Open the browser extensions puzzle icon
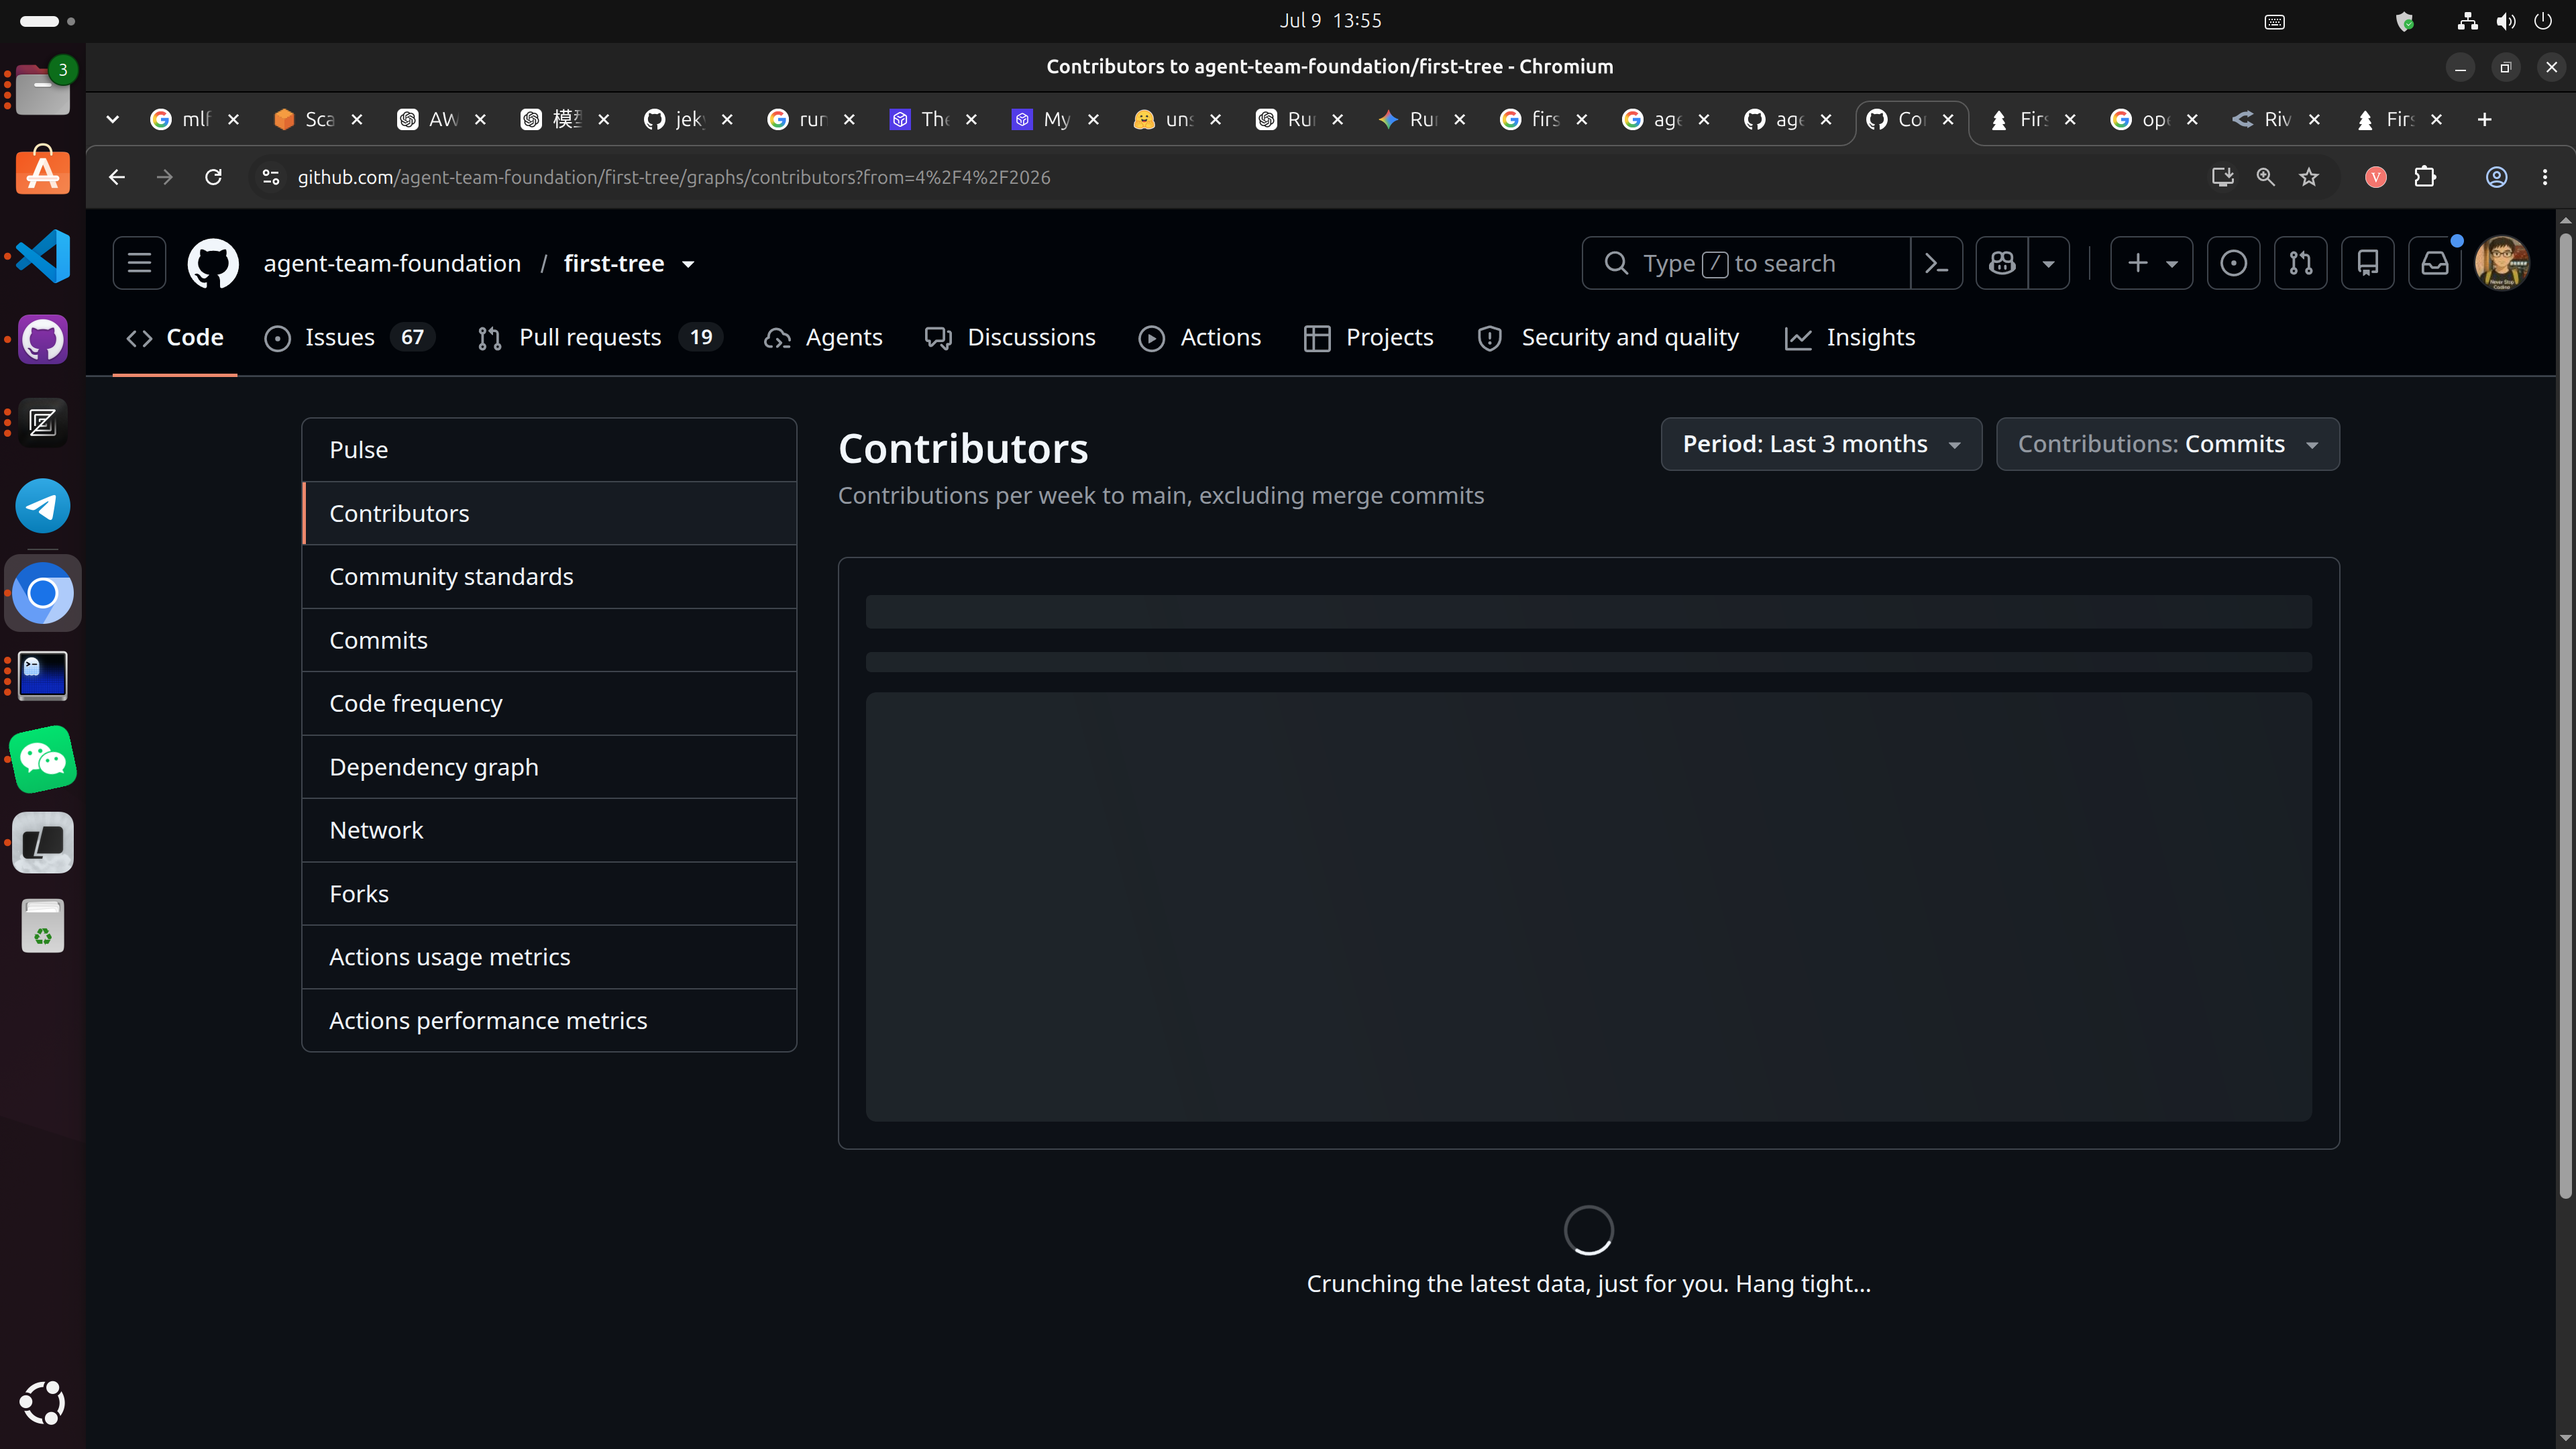This screenshot has width=2576, height=1449. click(2425, 177)
